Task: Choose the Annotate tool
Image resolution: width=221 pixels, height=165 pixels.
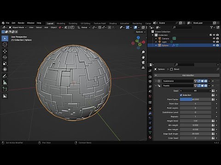Action: [x=5, y=76]
